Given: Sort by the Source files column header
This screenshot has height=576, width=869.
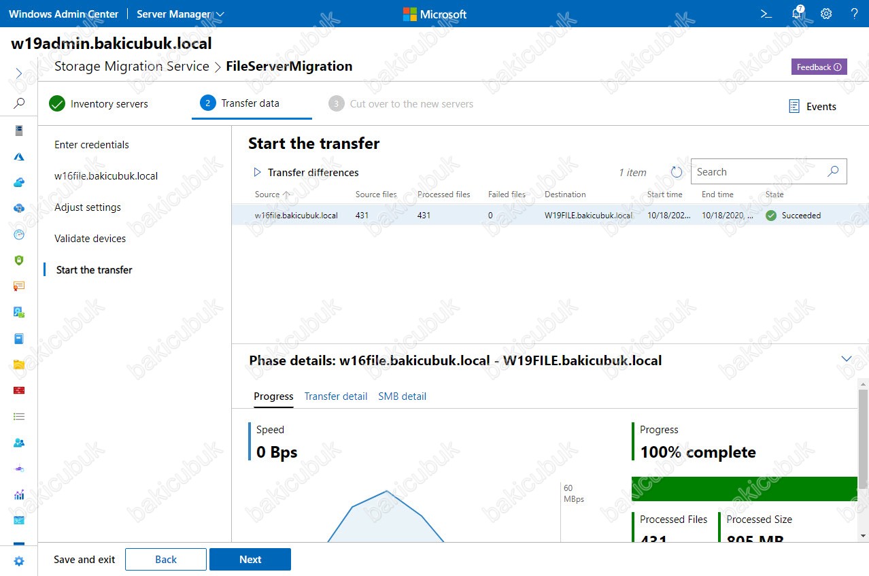Looking at the screenshot, I should [376, 194].
